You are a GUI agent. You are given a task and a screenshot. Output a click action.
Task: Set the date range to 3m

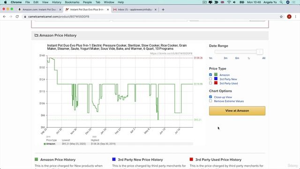point(225,58)
